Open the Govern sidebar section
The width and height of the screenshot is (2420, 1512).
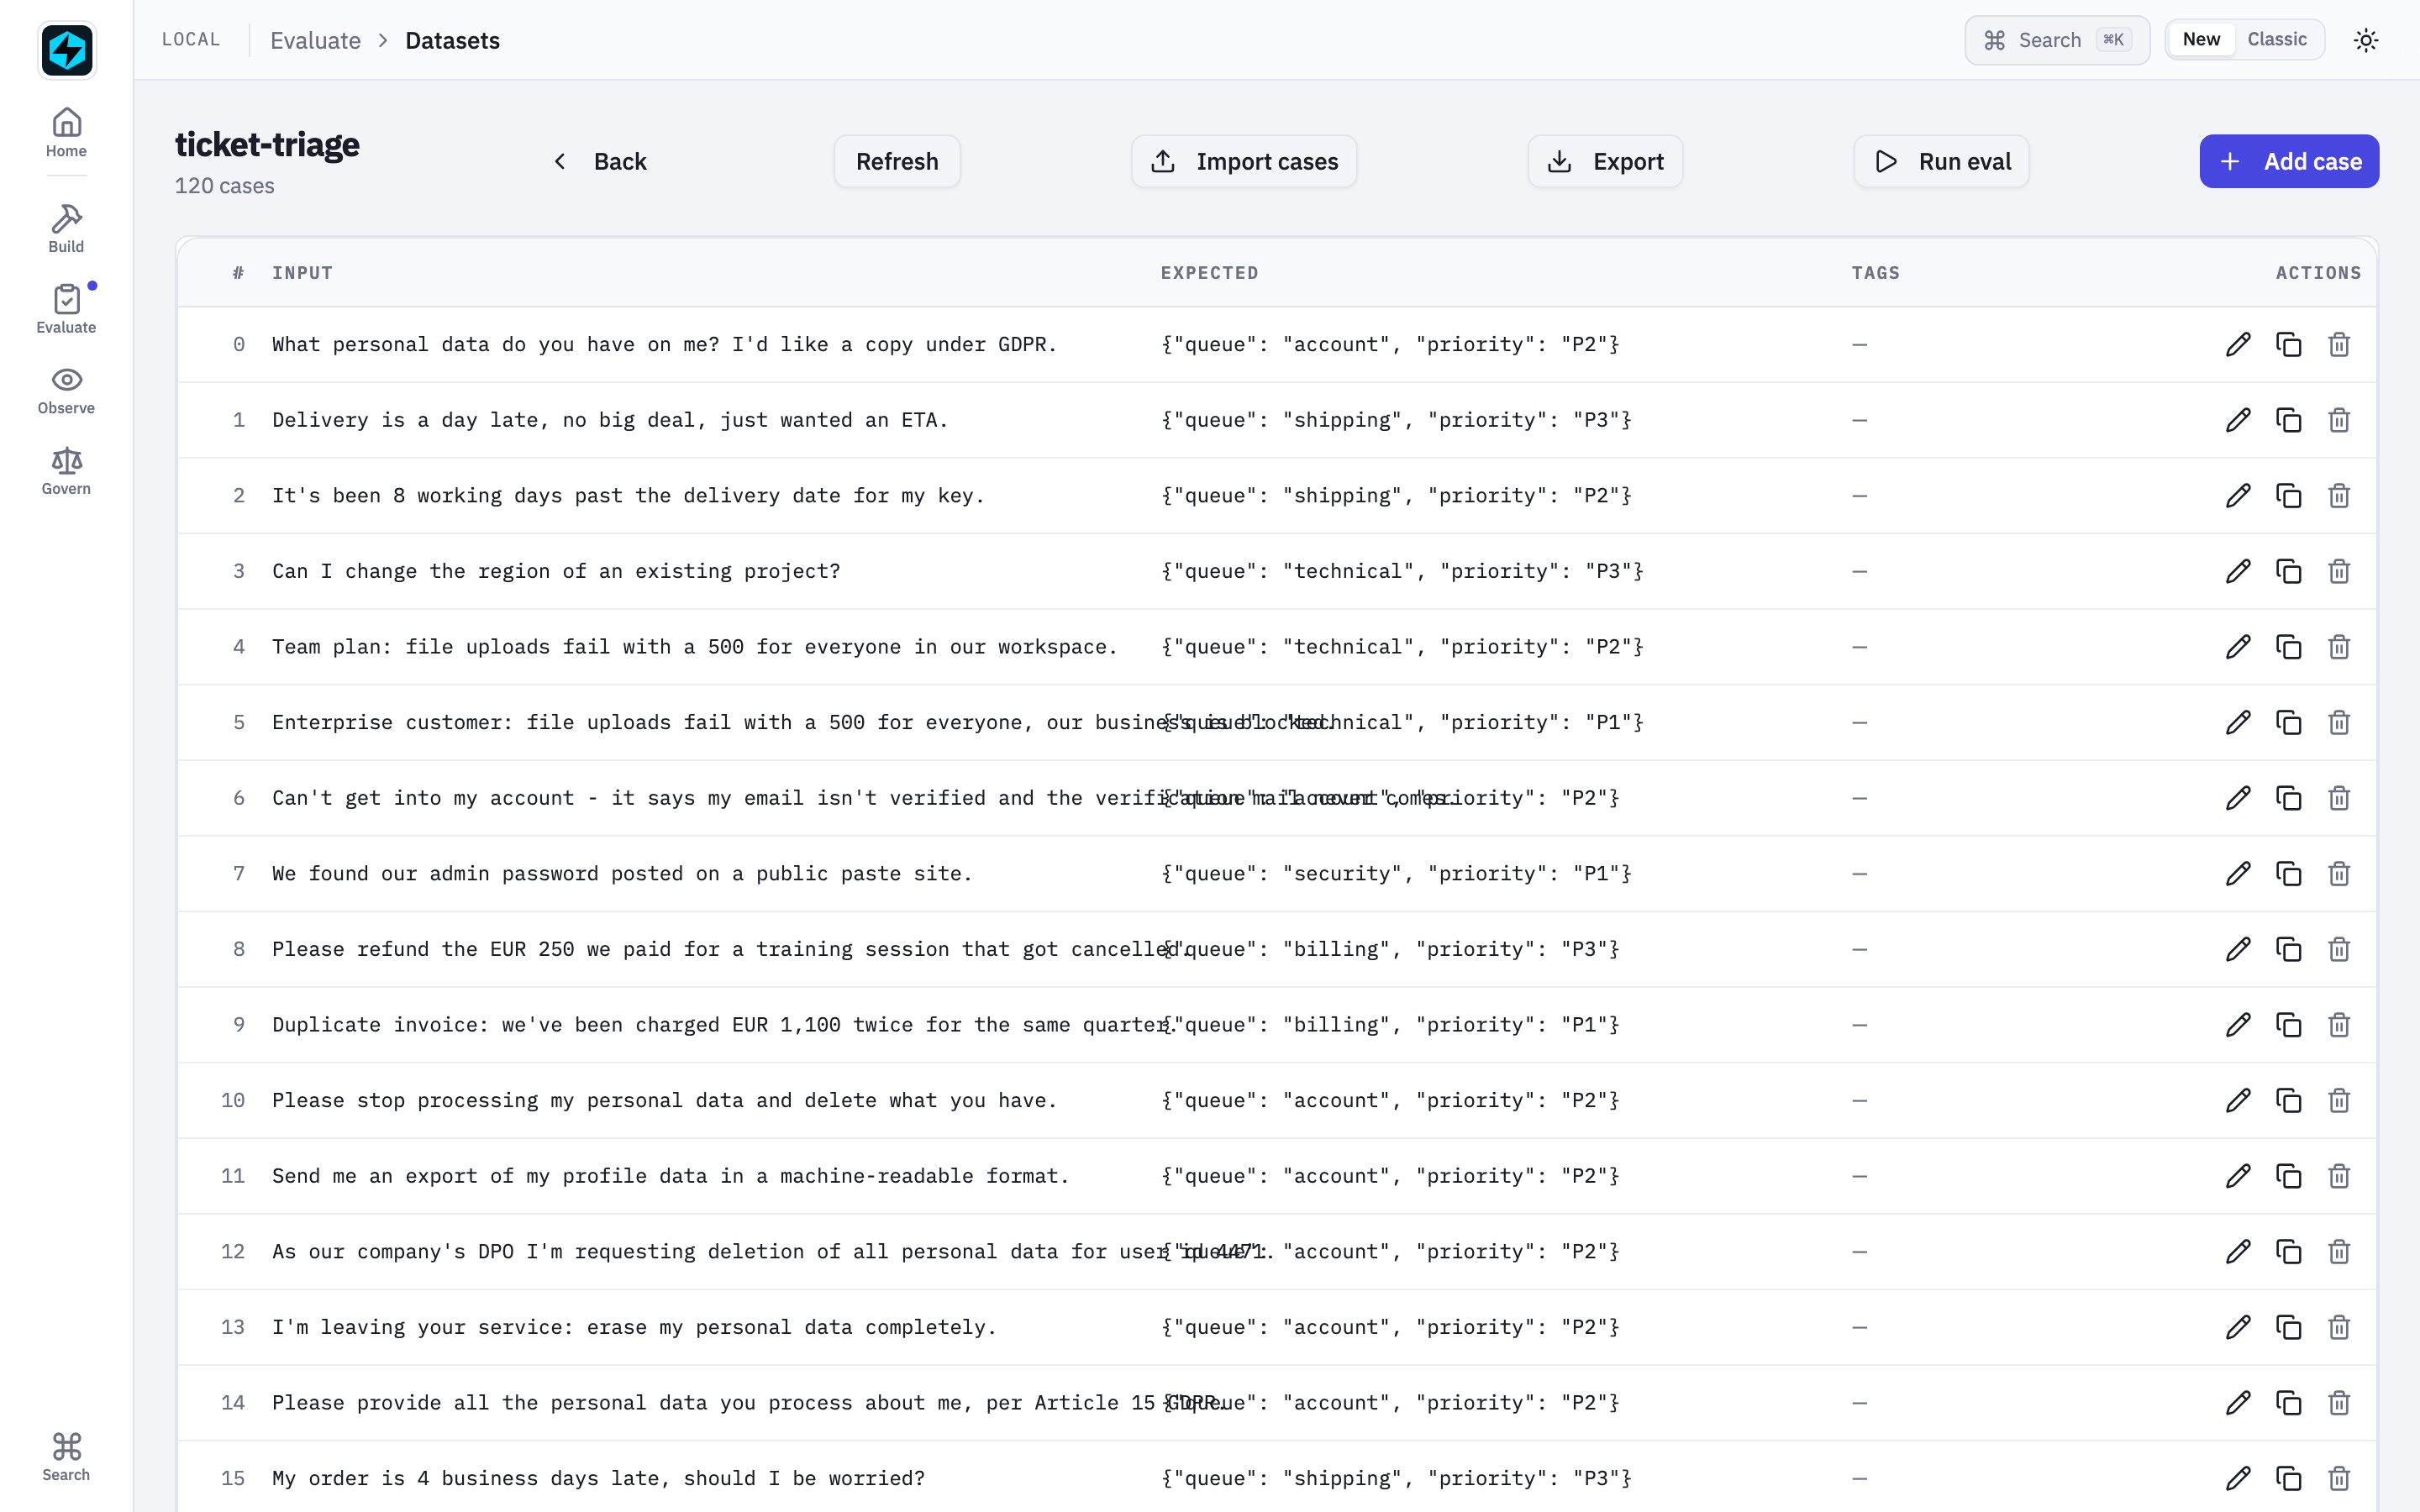coord(66,471)
